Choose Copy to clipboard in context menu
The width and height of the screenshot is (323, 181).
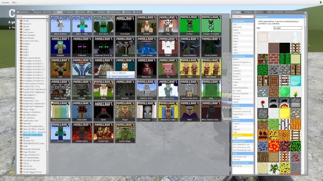pyautogui.click(x=121, y=73)
